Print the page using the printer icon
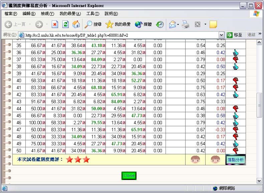The width and height of the screenshot is (264, 193). point(186,24)
